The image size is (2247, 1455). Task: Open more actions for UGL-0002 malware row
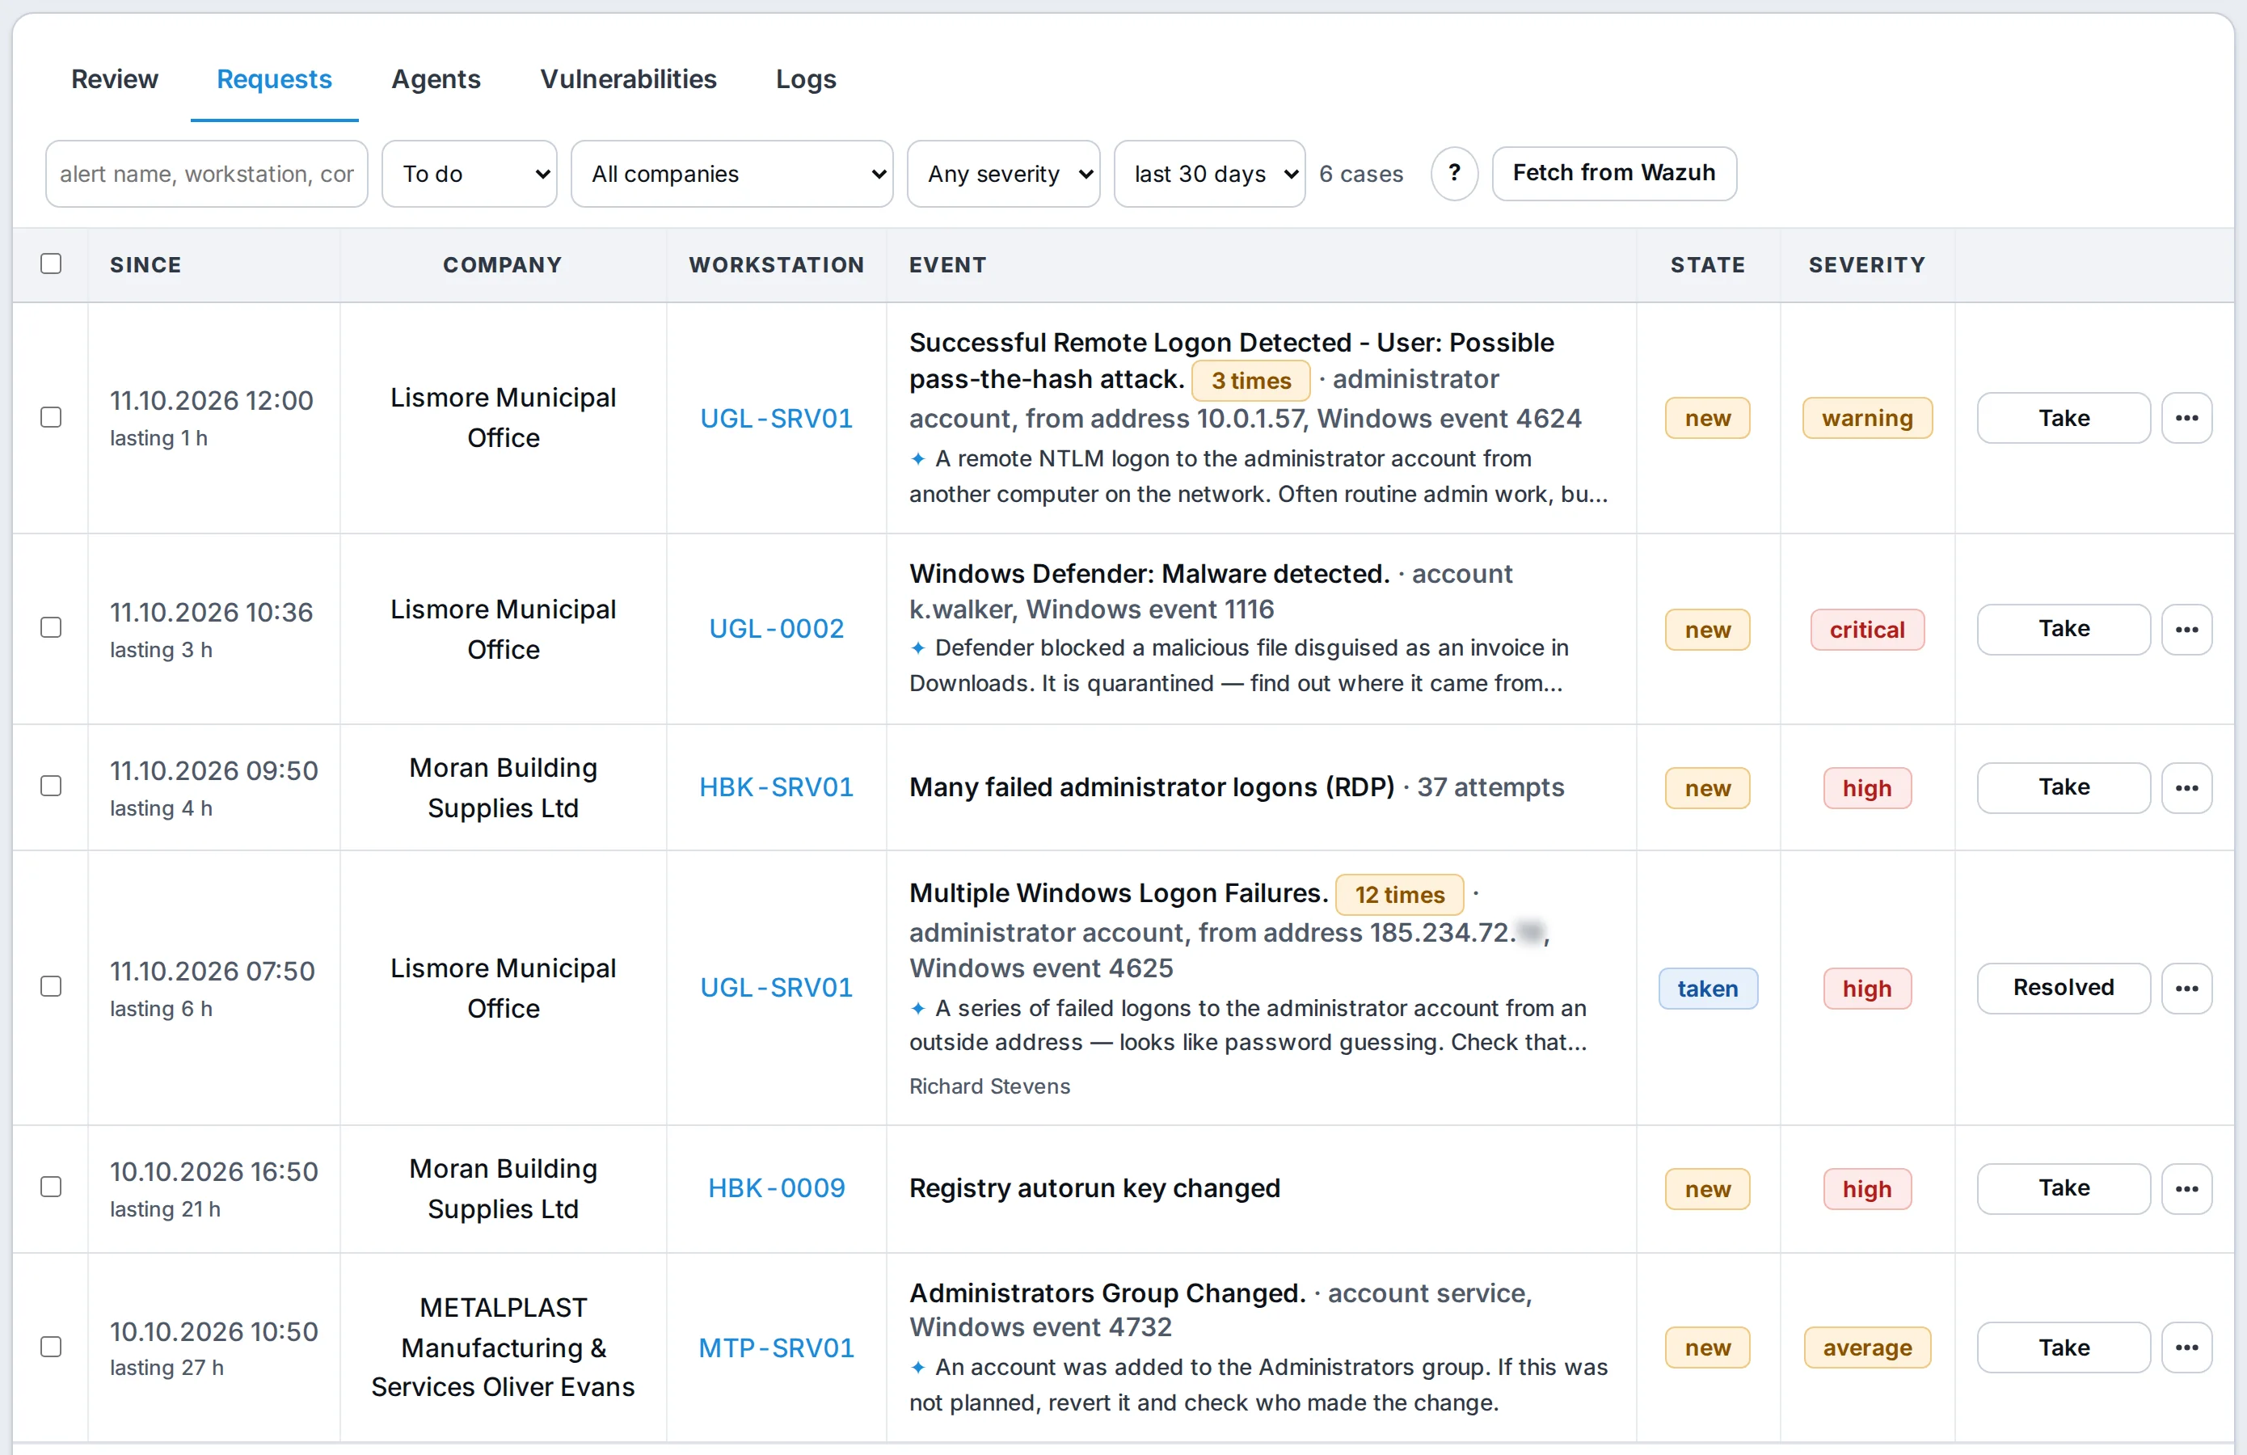[x=2186, y=629]
